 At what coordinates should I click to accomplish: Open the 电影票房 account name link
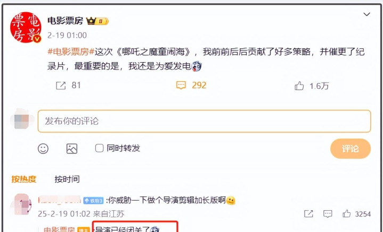click(x=65, y=21)
